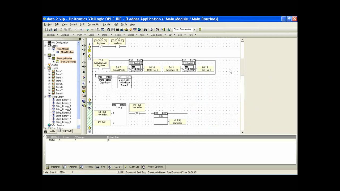Click the Find button in bottom bar
The width and height of the screenshot is (340, 191).
point(101,167)
